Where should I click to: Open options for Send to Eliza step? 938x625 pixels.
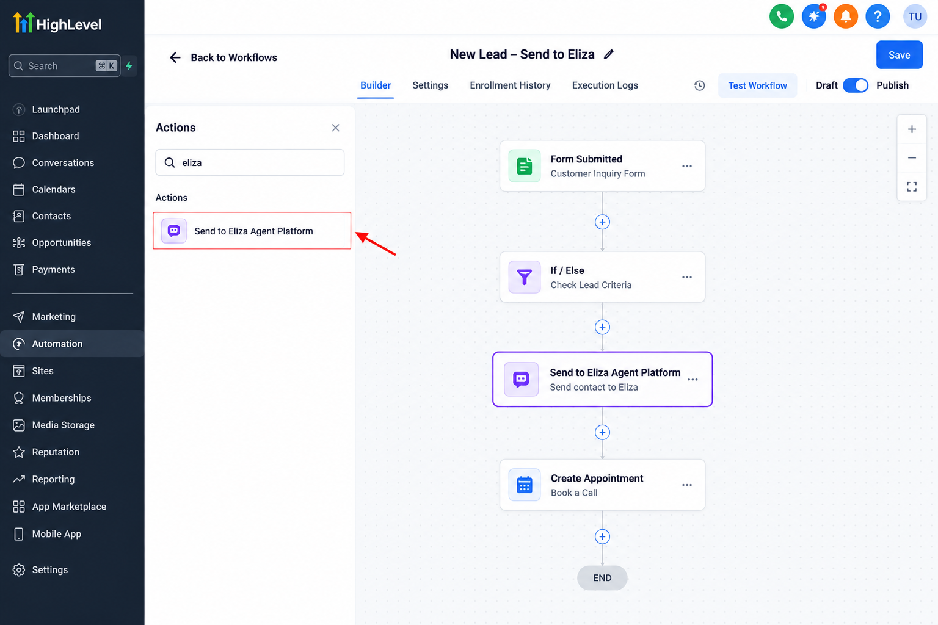coord(693,380)
